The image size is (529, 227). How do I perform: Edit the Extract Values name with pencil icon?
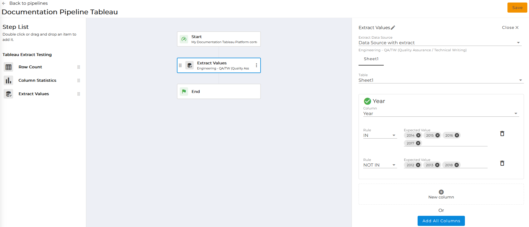393,27
